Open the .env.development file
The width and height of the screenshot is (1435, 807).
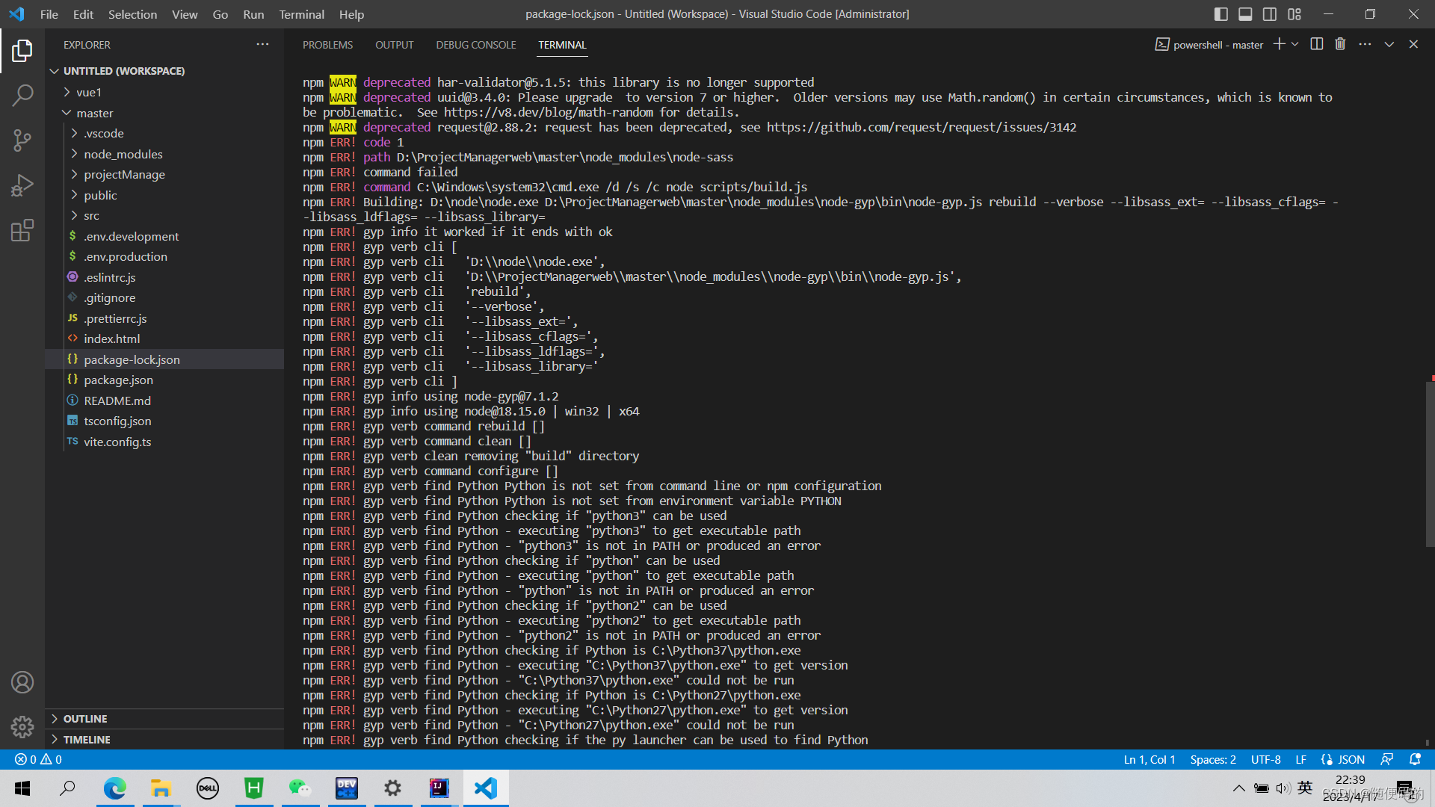coord(131,236)
